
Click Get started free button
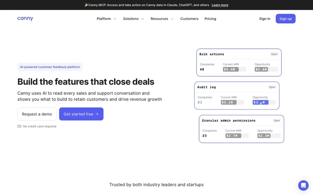click(x=81, y=114)
